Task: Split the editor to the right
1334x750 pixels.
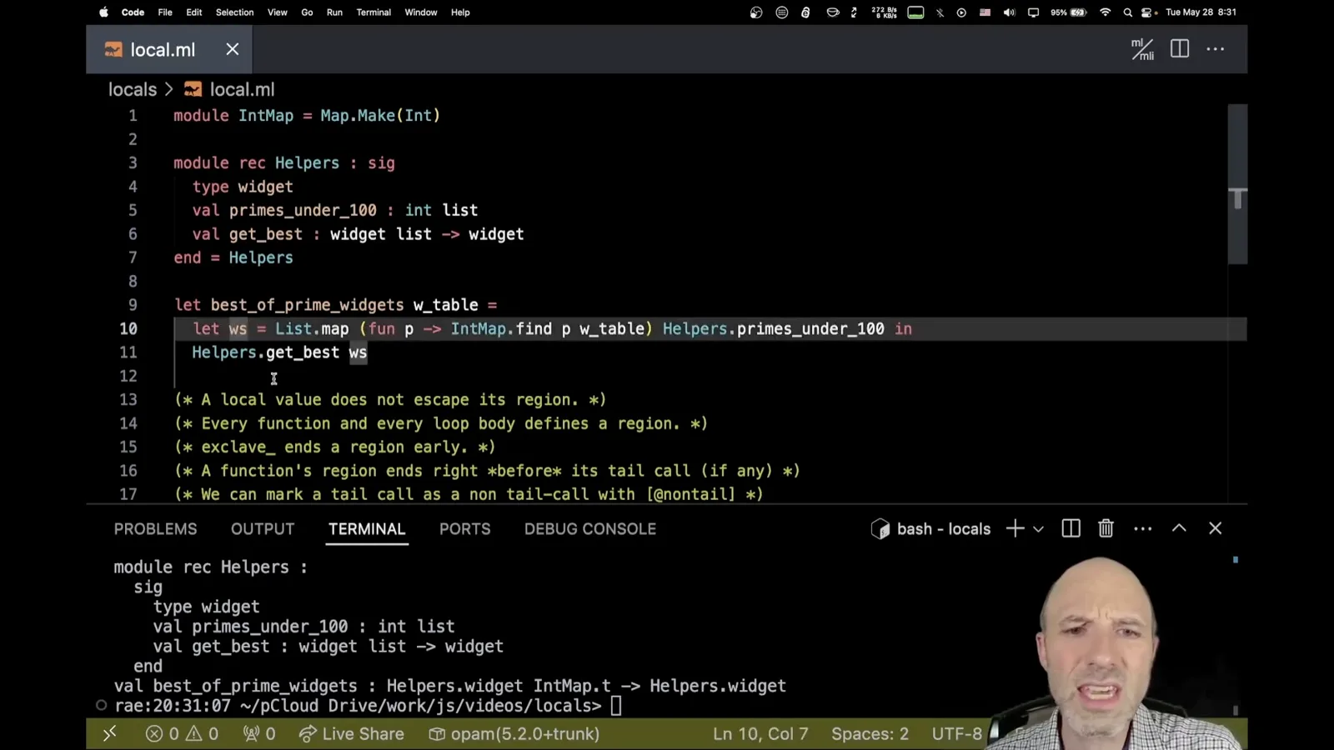Action: pyautogui.click(x=1180, y=49)
